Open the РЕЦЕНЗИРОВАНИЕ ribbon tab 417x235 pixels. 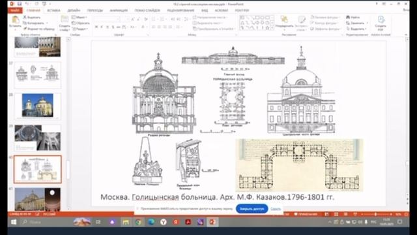(x=180, y=10)
